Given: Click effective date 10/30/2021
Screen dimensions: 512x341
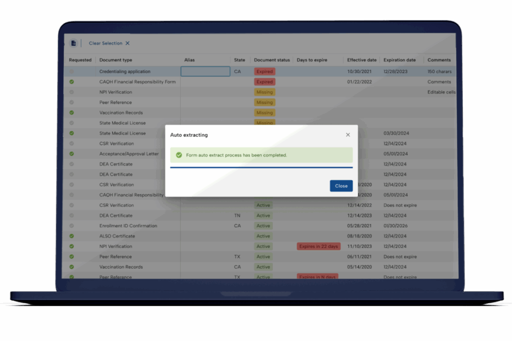Looking at the screenshot, I should 359,71.
